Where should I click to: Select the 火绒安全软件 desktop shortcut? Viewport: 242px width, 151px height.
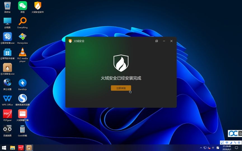(x=38, y=7)
